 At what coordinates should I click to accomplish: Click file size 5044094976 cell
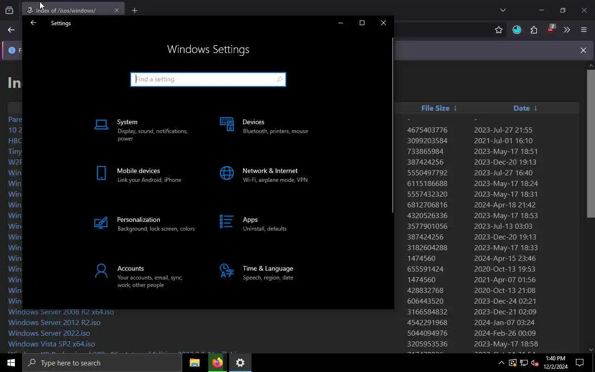pyautogui.click(x=427, y=333)
